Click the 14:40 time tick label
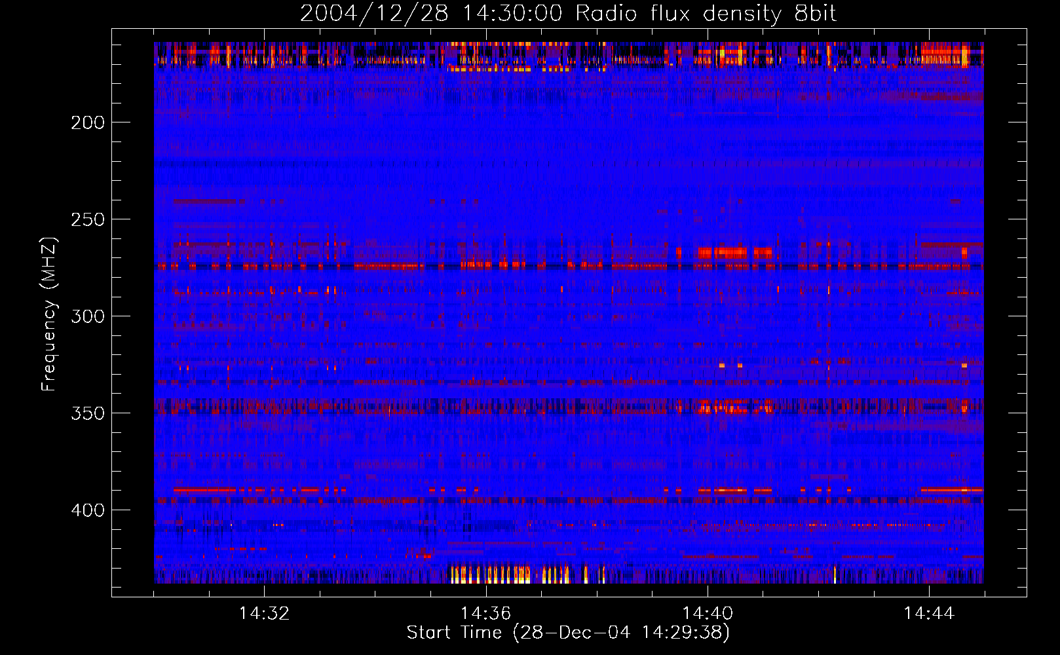The image size is (1060, 655). (x=708, y=614)
